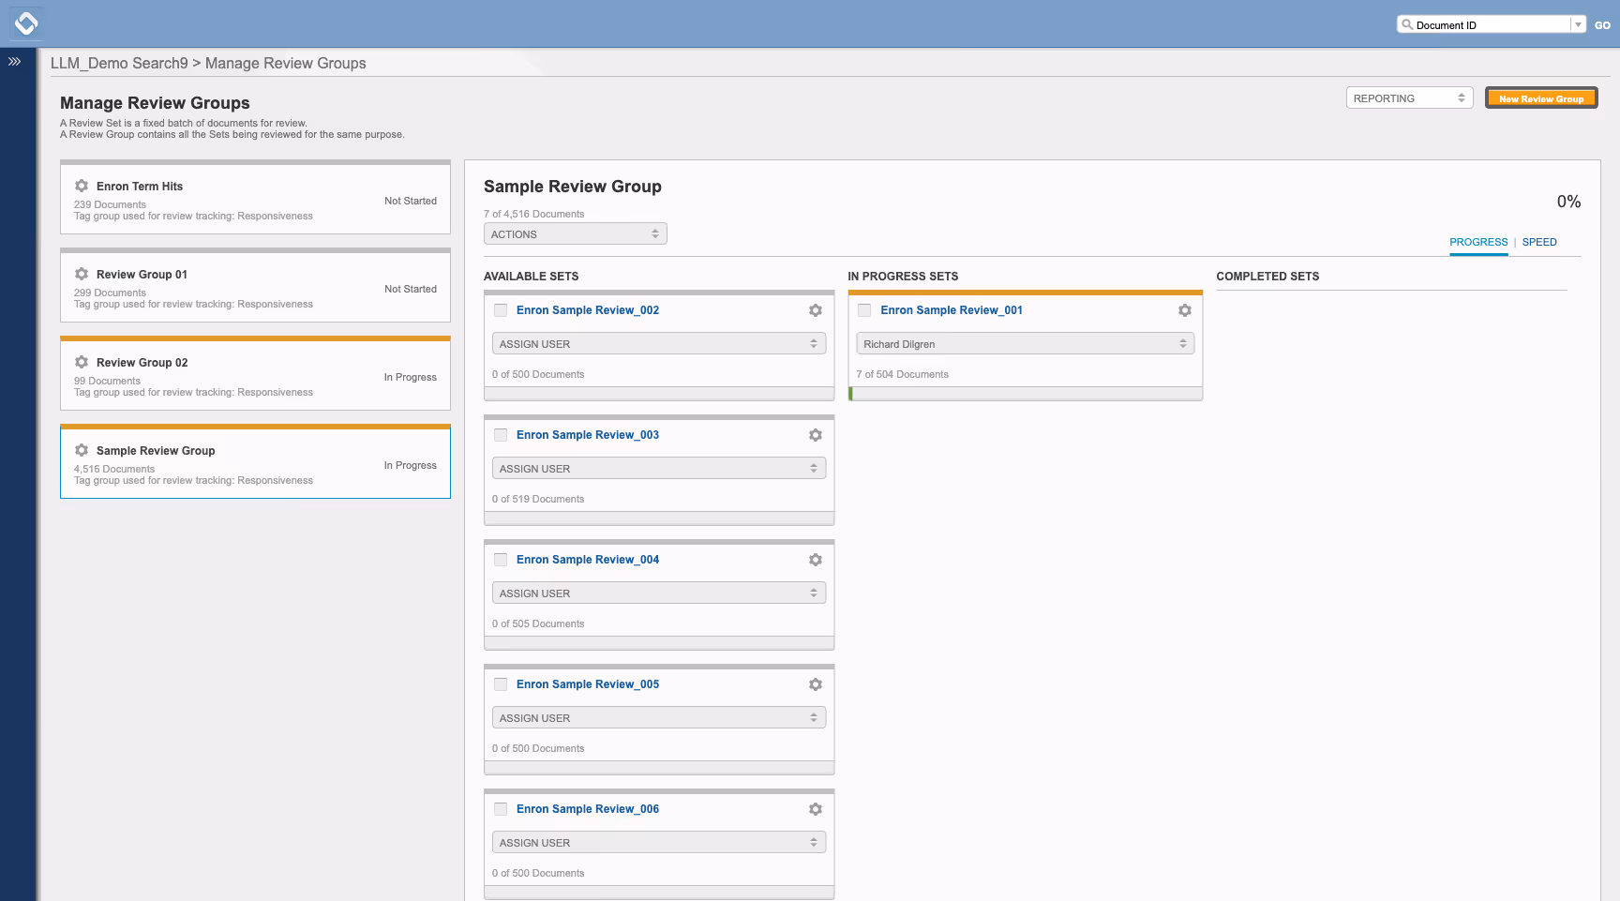Check the Enron Sample Review_001 checkbox
The width and height of the screenshot is (1620, 901).
(x=864, y=310)
